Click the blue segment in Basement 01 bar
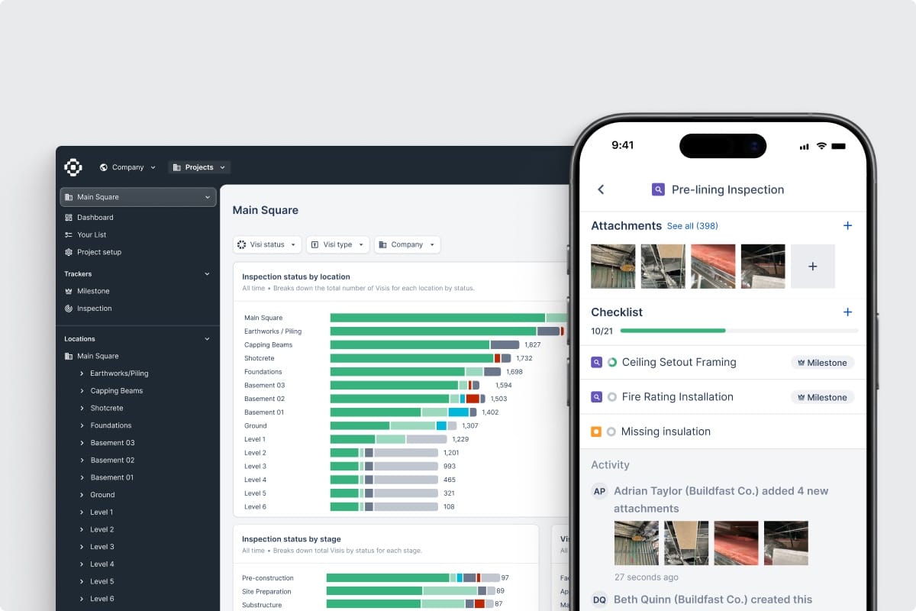Viewport: 916px width, 611px height. (x=459, y=412)
